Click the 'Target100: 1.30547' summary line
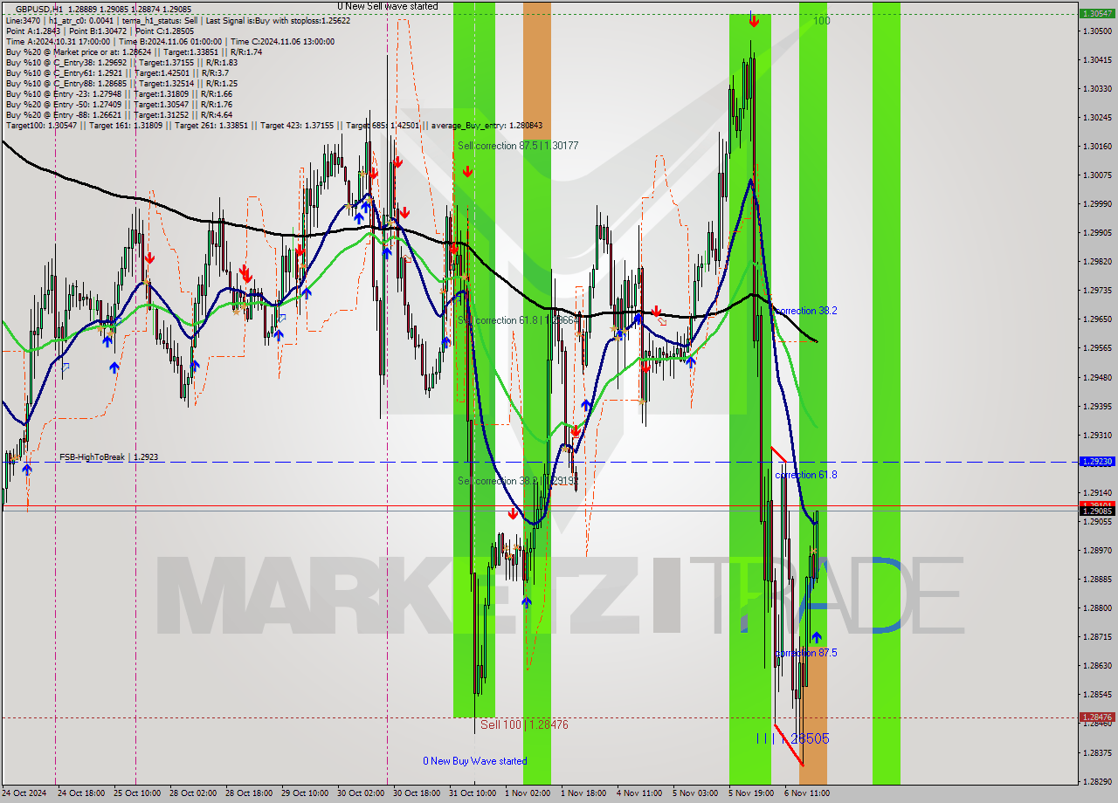 pos(274,125)
